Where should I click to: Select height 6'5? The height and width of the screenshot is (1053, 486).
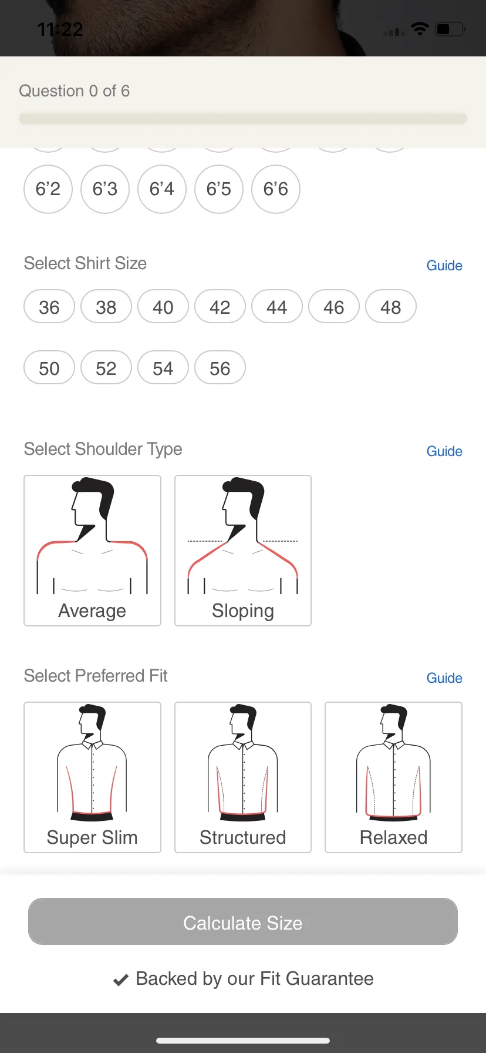(x=219, y=189)
